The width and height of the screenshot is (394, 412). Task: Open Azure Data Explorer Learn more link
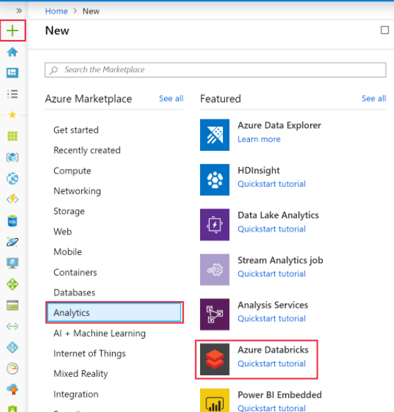[x=259, y=139]
